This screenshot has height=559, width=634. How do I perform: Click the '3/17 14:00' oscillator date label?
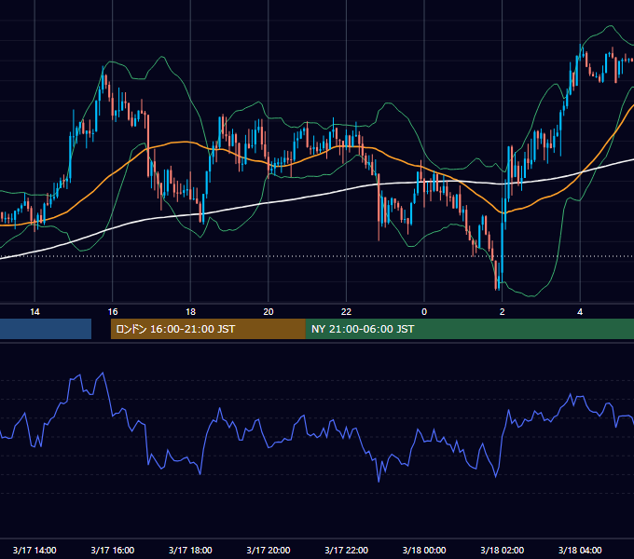(x=34, y=550)
